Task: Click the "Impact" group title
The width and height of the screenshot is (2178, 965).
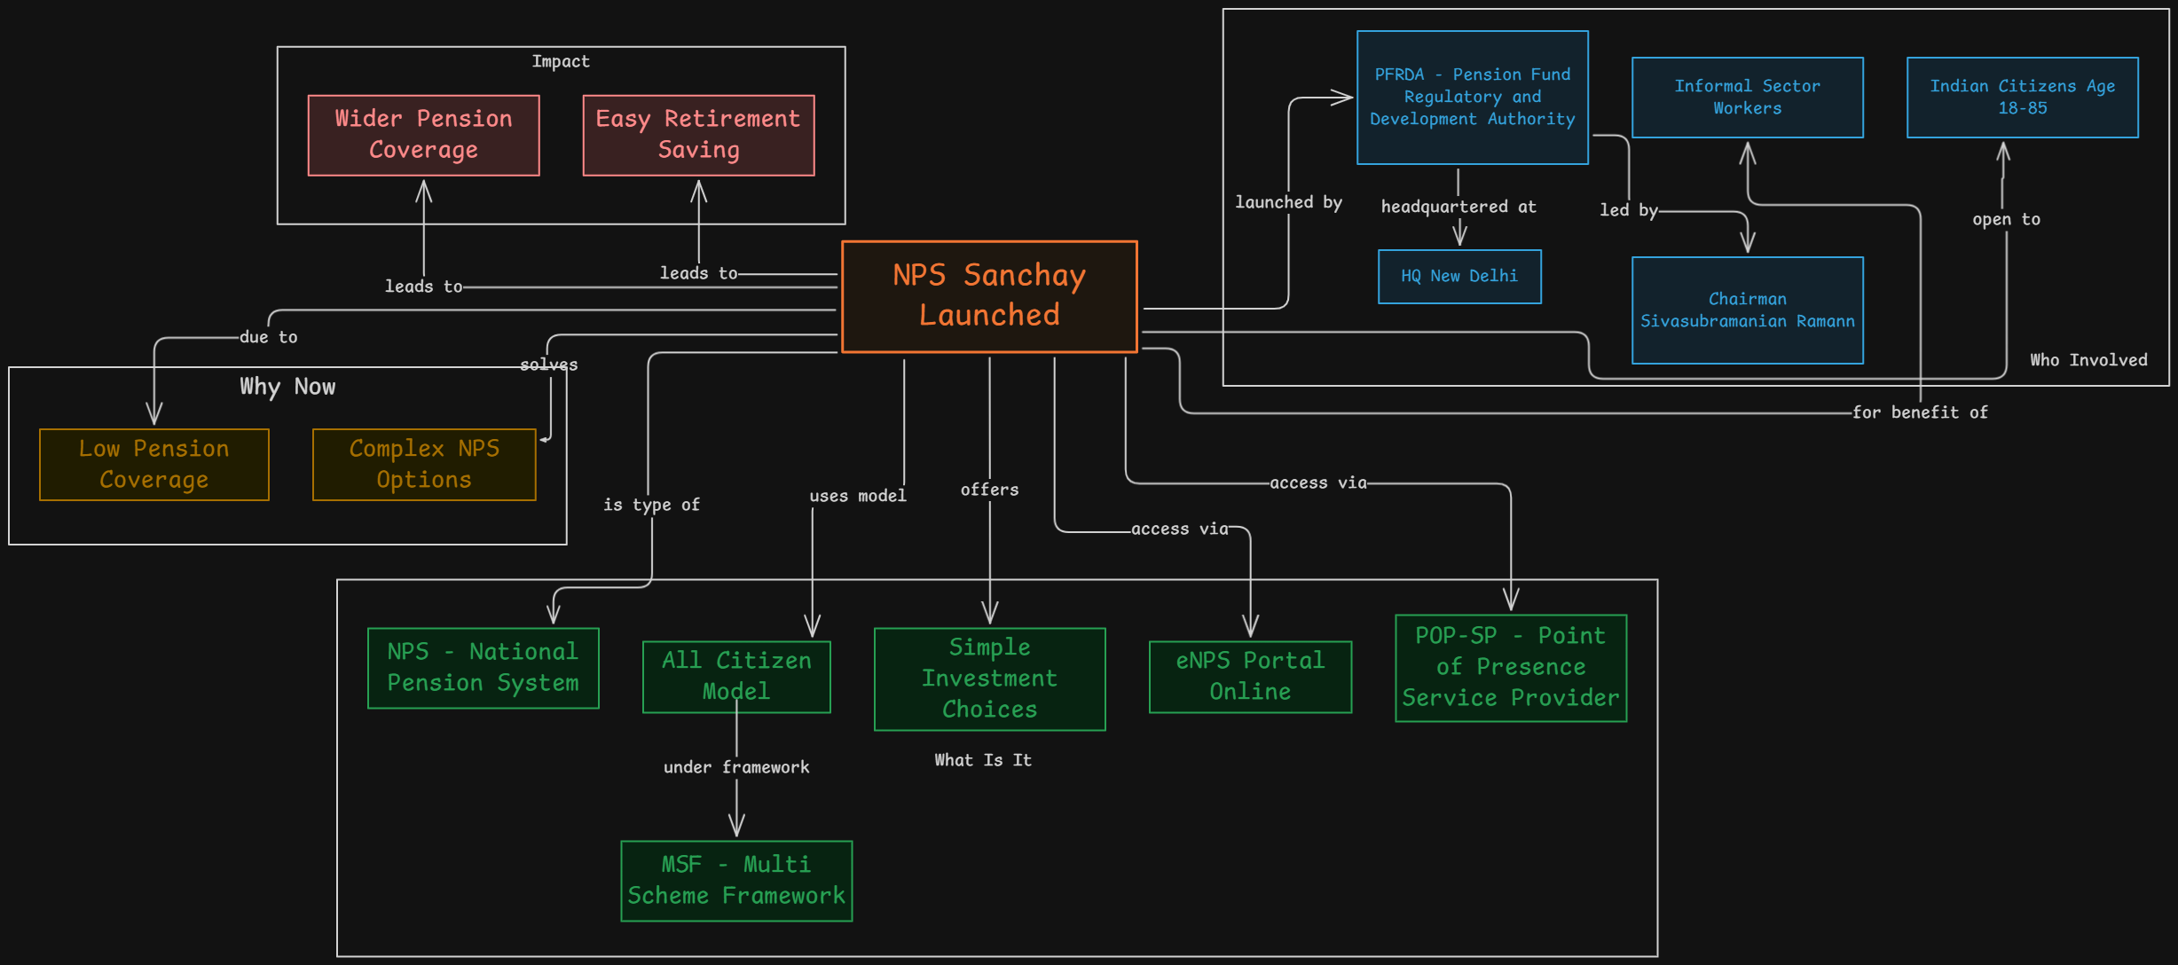Action: click(561, 61)
